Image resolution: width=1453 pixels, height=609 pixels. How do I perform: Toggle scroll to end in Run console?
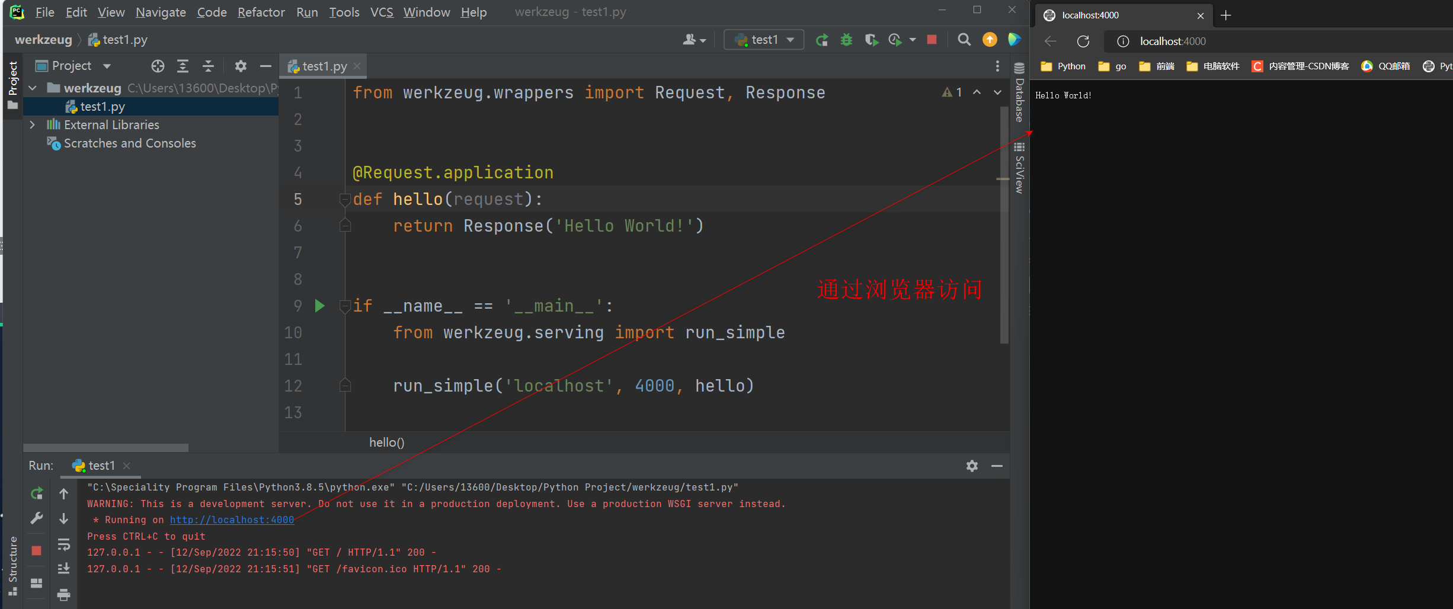point(63,569)
